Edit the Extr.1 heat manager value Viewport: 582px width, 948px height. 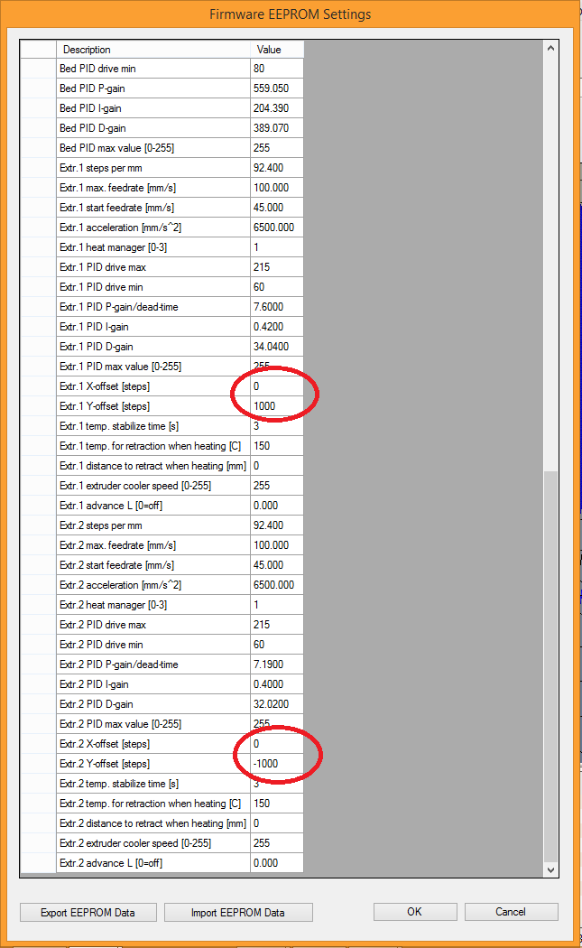pos(277,247)
